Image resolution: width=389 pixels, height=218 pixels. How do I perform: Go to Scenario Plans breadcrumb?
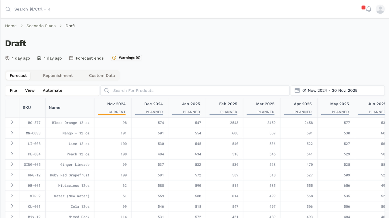(x=41, y=26)
